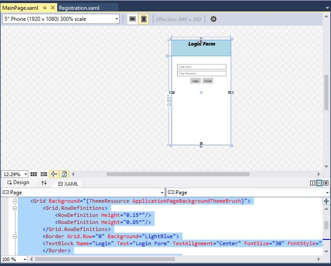
Task: Toggle project code display icon
Action: (64, 174)
